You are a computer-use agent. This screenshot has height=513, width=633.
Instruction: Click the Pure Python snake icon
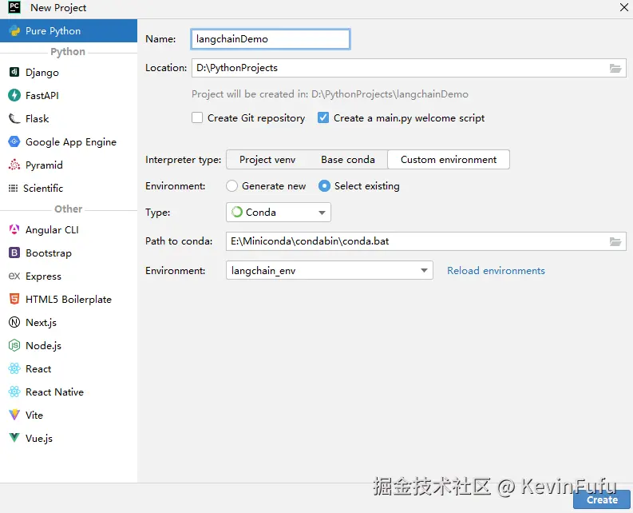pyautogui.click(x=14, y=30)
